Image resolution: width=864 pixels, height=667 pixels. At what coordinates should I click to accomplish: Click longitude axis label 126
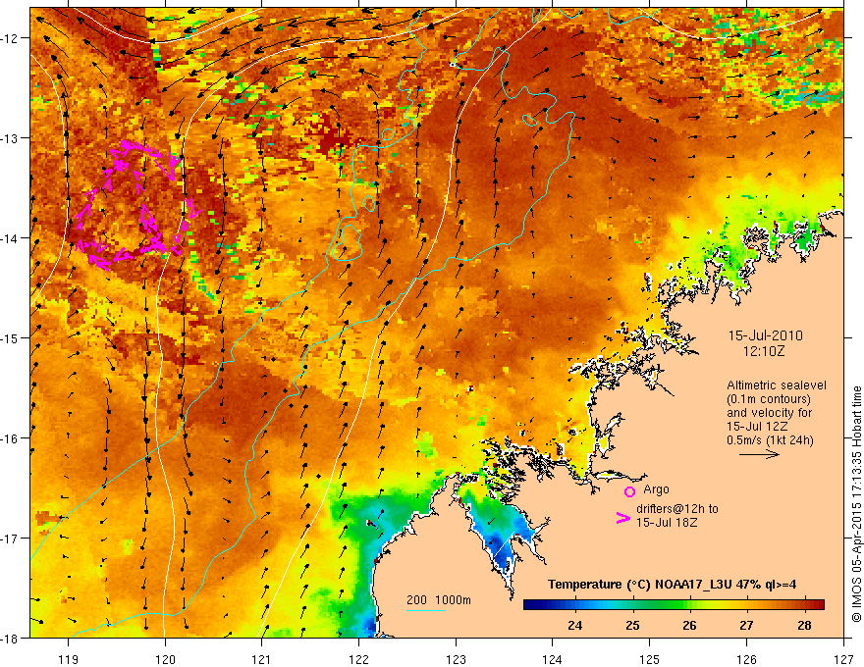(x=746, y=659)
